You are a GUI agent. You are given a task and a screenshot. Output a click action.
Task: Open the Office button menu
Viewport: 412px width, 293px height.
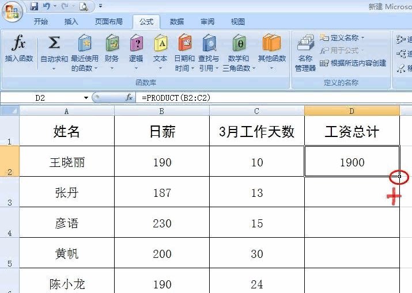tap(12, 12)
